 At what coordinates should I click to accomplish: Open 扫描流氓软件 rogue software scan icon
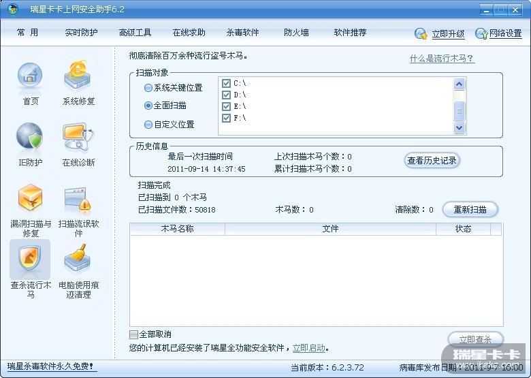pyautogui.click(x=78, y=198)
